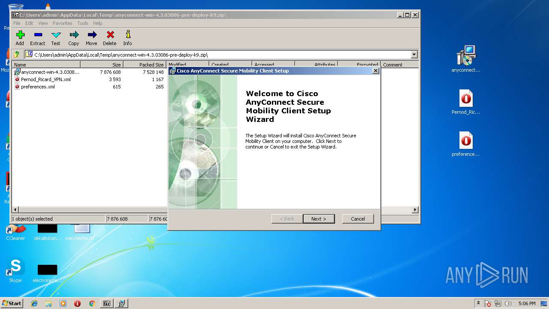Open the Help menu
This screenshot has height=309, width=549.
pyautogui.click(x=98, y=23)
